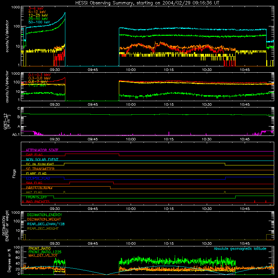Click the FRONT_RATIO_1225 legend label

(x=45, y=252)
